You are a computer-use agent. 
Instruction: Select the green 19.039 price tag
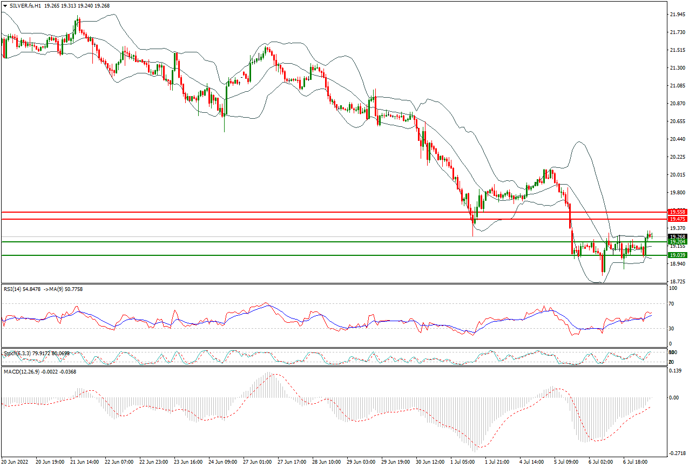677,255
